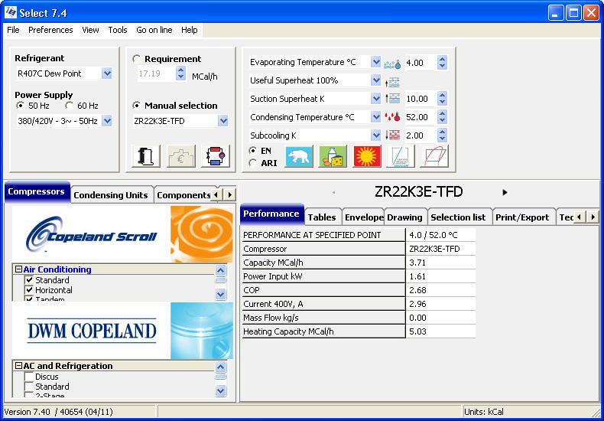Click the evaporating temperature thermometer icon

tap(392, 64)
